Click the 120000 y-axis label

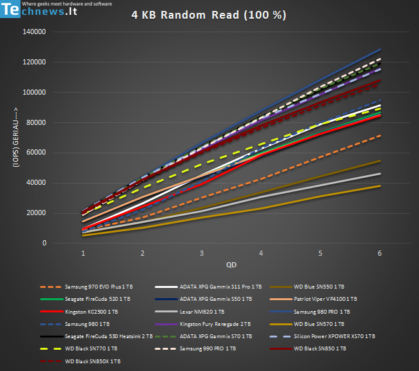coord(34,62)
